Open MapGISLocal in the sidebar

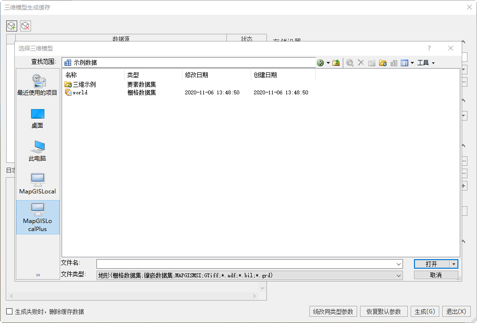click(38, 184)
